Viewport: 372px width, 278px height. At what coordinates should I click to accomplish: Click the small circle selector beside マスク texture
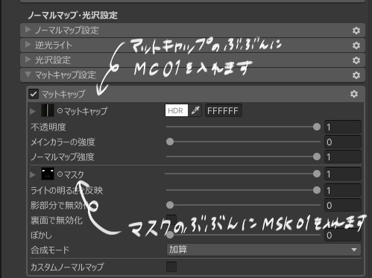(x=60, y=174)
